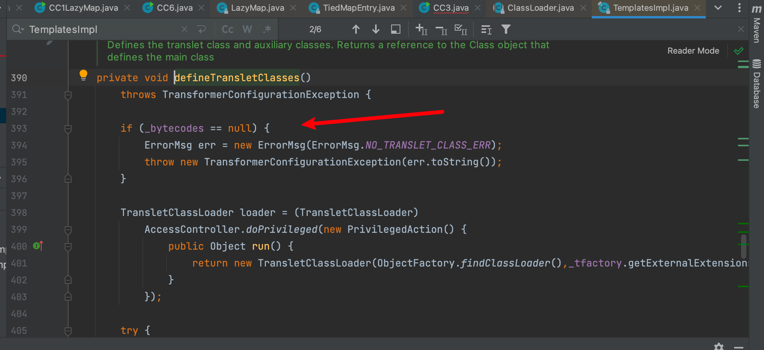Open the LazyMap.java tab
The image size is (764, 350).
click(x=251, y=8)
